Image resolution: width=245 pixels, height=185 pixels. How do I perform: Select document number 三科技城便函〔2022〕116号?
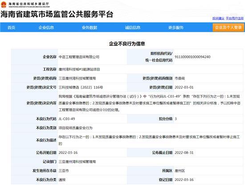(81, 87)
